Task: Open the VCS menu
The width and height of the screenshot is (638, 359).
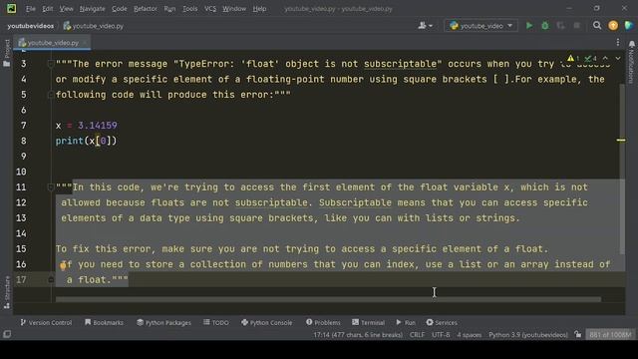Action: click(210, 9)
